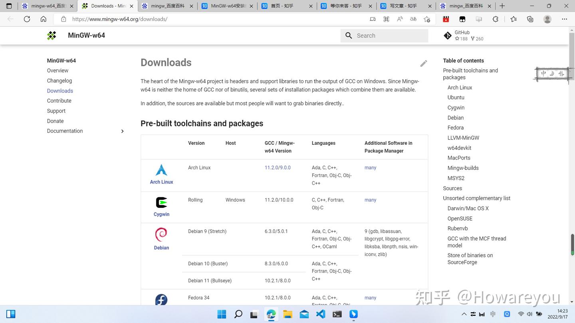Expand the Documentation sidebar chevron
Image resolution: width=575 pixels, height=323 pixels.
[123, 131]
